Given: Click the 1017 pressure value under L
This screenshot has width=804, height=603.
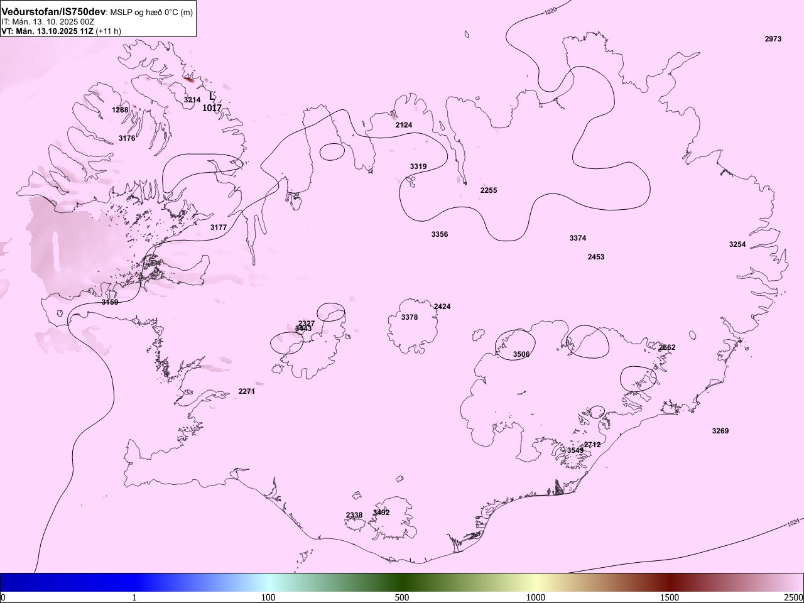Looking at the screenshot, I should (212, 108).
